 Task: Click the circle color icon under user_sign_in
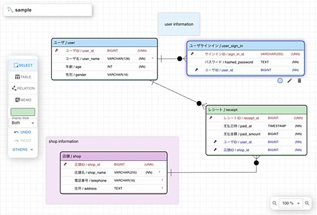pos(280,80)
